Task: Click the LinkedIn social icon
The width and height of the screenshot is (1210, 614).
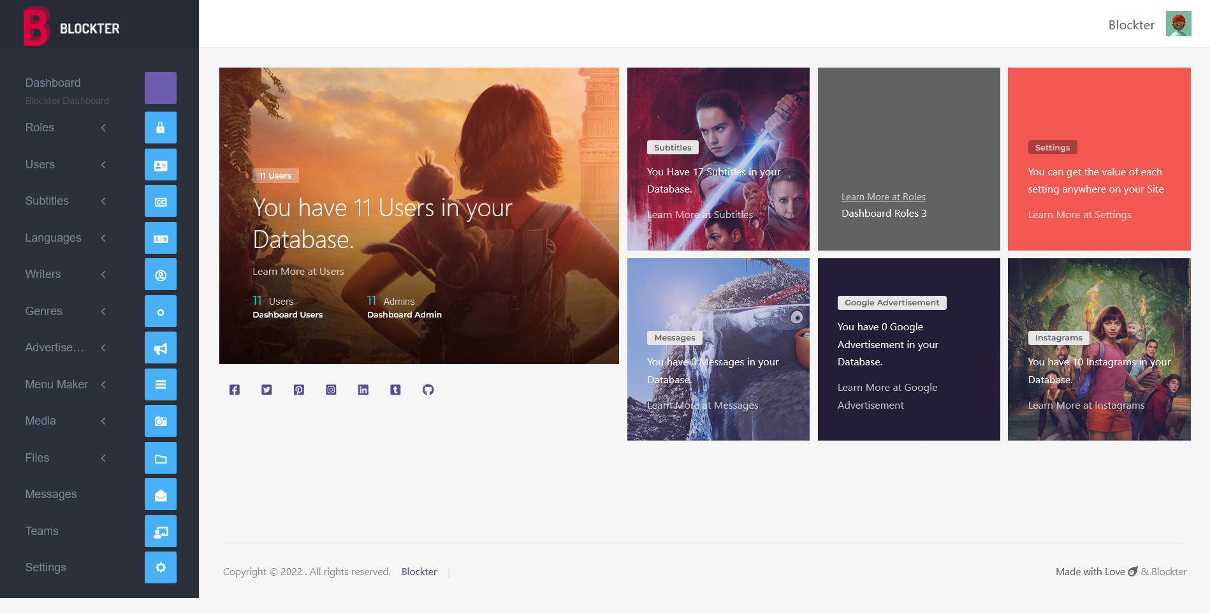Action: point(363,390)
